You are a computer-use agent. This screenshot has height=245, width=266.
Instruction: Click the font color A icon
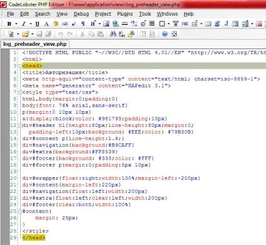pyautogui.click(x=46, y=24)
